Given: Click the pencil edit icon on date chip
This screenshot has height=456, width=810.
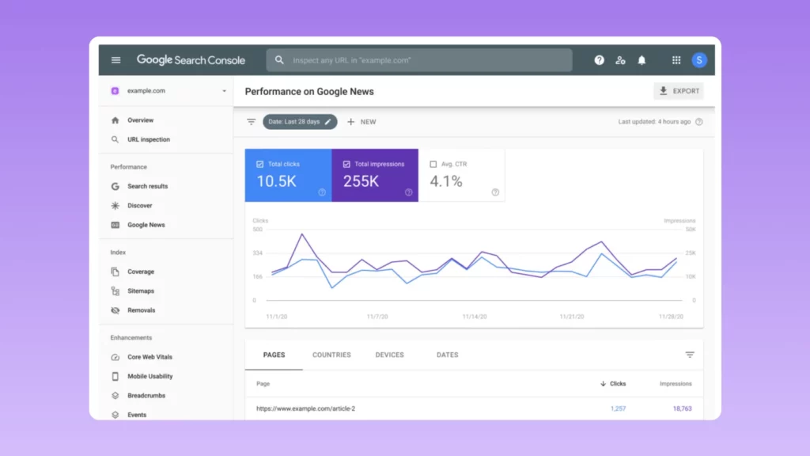Looking at the screenshot, I should pyautogui.click(x=327, y=122).
